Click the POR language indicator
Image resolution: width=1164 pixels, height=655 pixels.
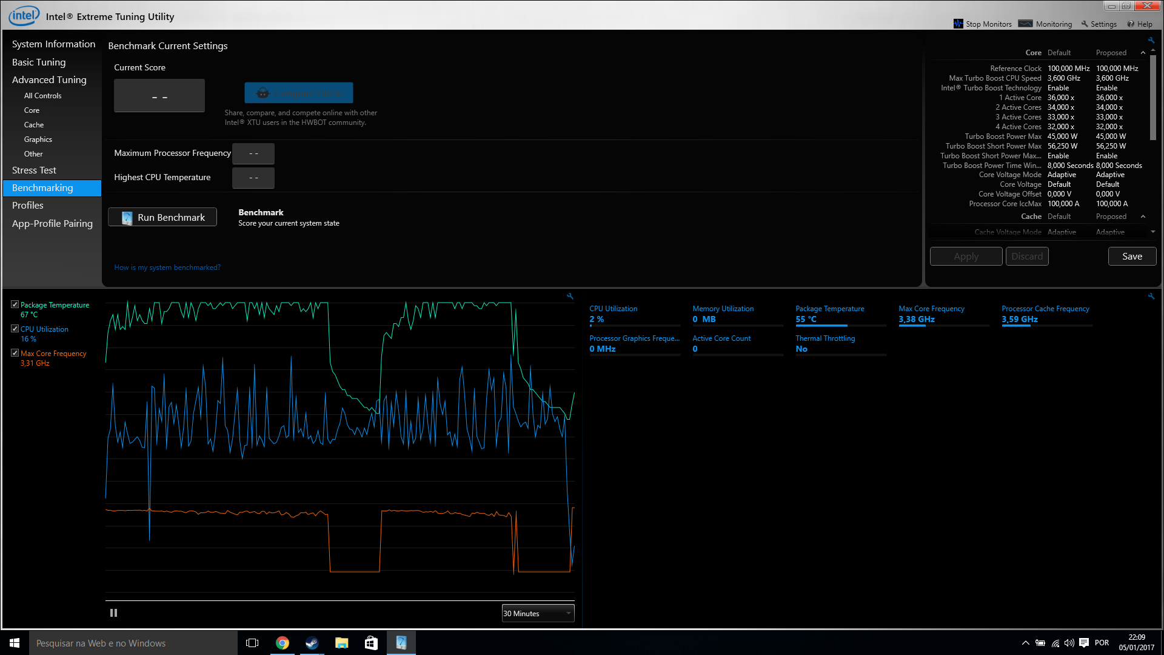tap(1102, 643)
